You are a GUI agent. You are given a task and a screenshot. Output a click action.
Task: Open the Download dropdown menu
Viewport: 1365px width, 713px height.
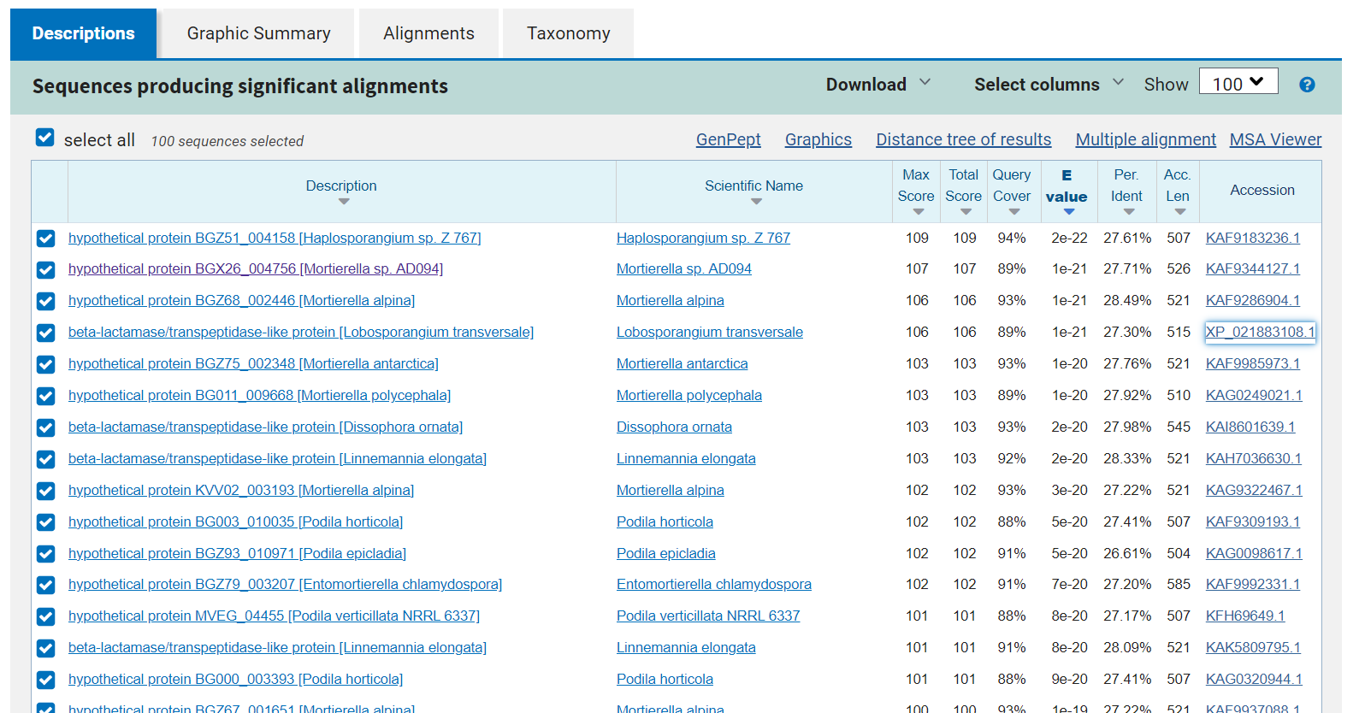pyautogui.click(x=877, y=85)
